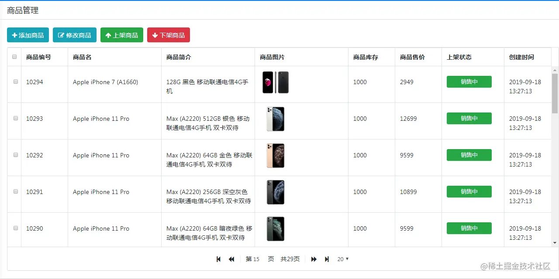
Task: Check the row for product 10291
Action: click(16, 191)
